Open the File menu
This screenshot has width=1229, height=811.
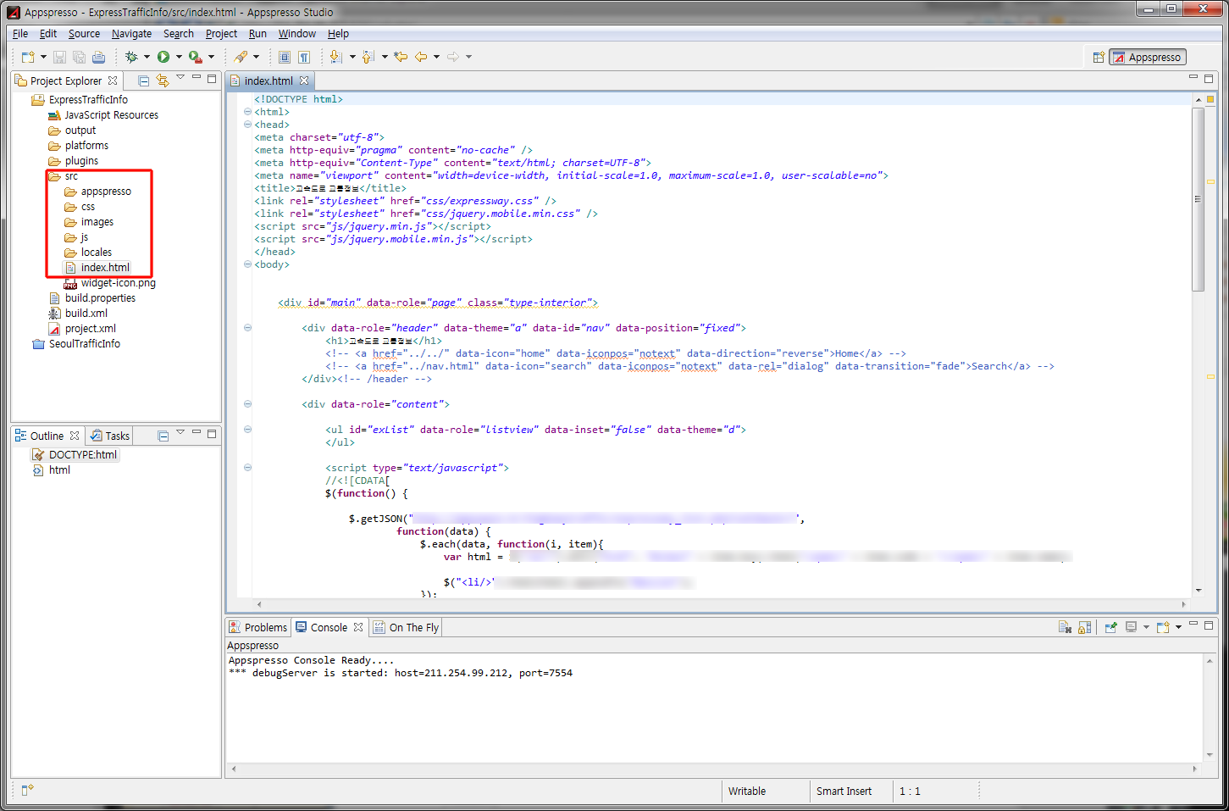(x=20, y=34)
